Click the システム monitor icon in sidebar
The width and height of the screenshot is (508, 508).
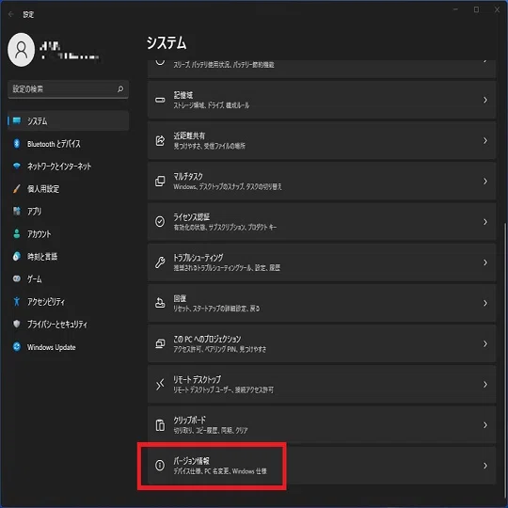[x=17, y=120]
